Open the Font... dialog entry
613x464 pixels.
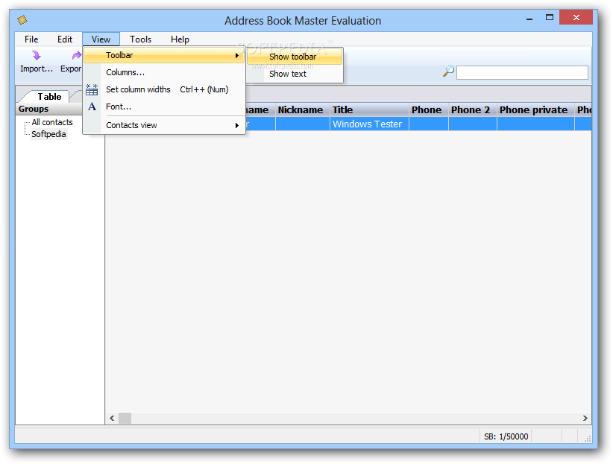(164, 107)
